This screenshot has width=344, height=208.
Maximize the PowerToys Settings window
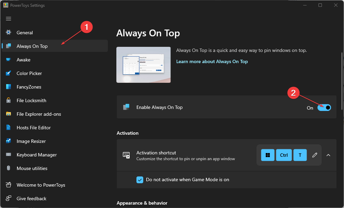[320, 5]
